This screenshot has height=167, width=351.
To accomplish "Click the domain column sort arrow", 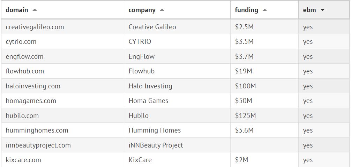I will tap(35, 10).
